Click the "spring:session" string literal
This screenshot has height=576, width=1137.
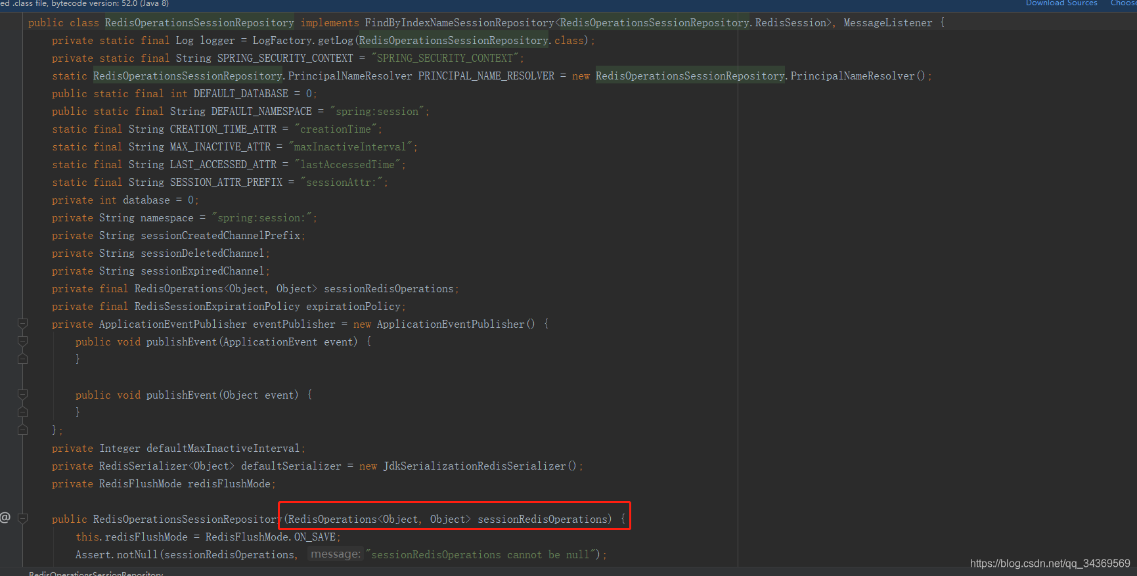[377, 112]
